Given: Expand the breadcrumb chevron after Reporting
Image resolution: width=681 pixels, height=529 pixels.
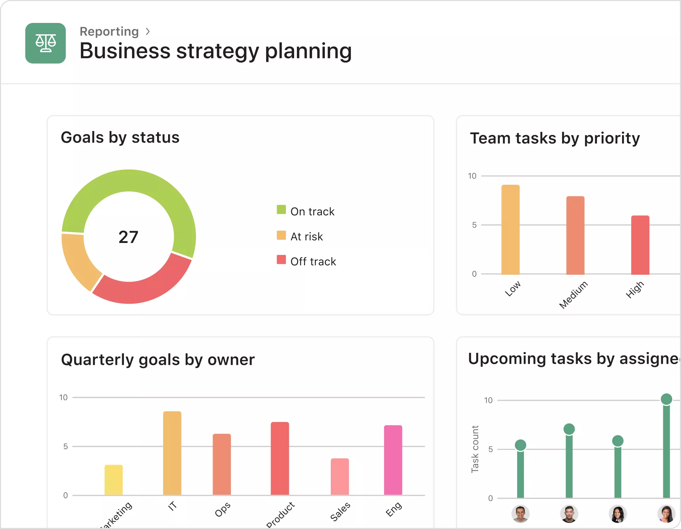Looking at the screenshot, I should point(148,31).
